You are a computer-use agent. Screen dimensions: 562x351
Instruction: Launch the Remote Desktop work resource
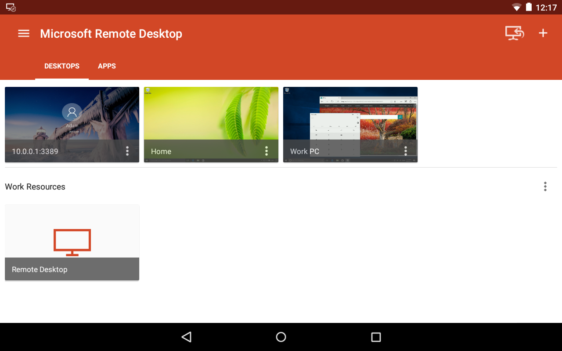[72, 242]
